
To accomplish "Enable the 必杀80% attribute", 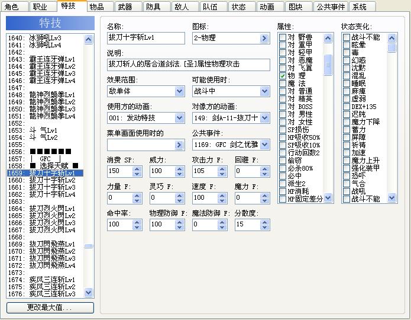I will 282,168.
